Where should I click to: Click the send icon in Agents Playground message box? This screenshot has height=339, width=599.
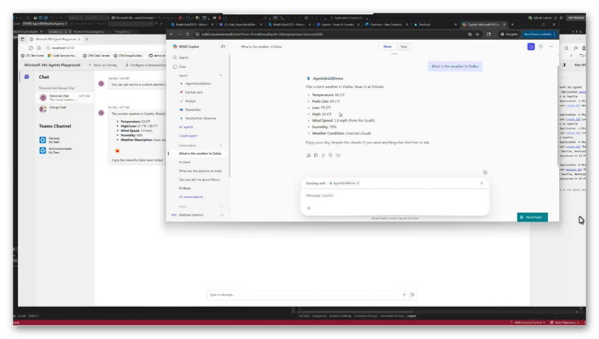tap(412, 295)
